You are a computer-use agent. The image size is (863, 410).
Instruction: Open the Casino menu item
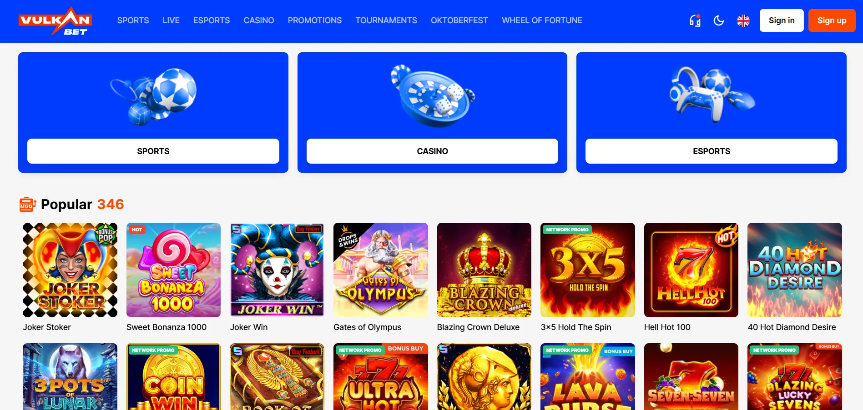click(x=258, y=20)
